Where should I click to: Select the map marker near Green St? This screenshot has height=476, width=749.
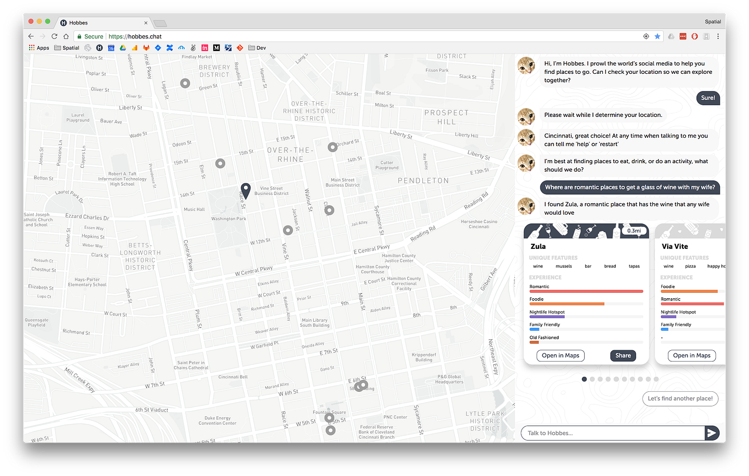(x=185, y=83)
